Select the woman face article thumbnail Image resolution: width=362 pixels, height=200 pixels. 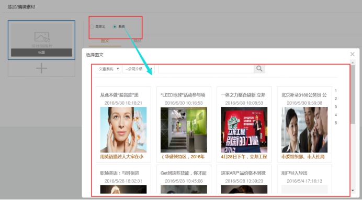click(123, 130)
